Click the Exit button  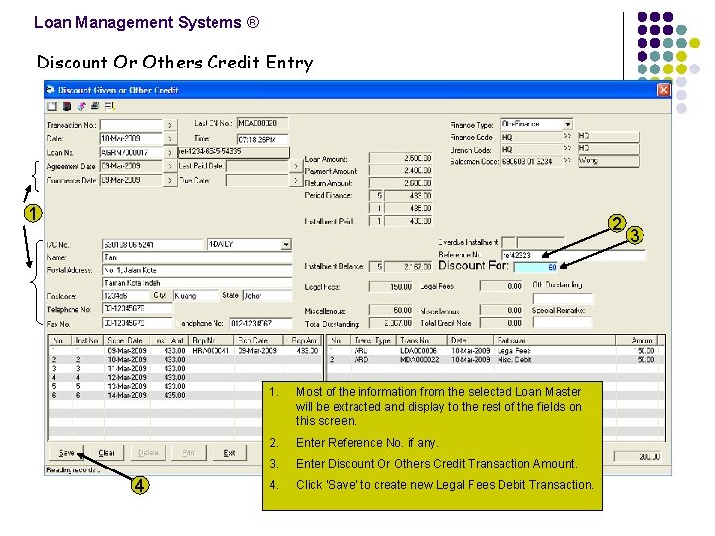pos(229,453)
